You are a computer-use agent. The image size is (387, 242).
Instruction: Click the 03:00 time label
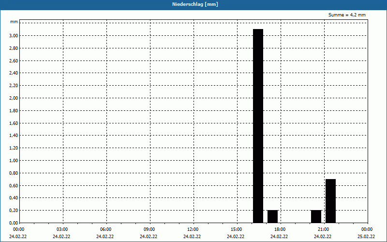tap(62, 229)
